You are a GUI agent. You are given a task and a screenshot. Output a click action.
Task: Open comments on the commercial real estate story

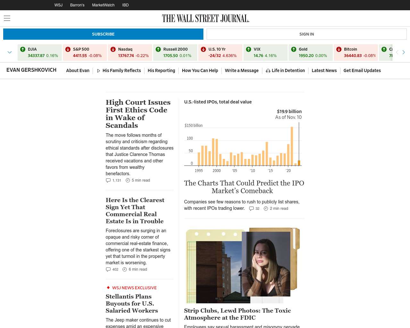pos(108,269)
